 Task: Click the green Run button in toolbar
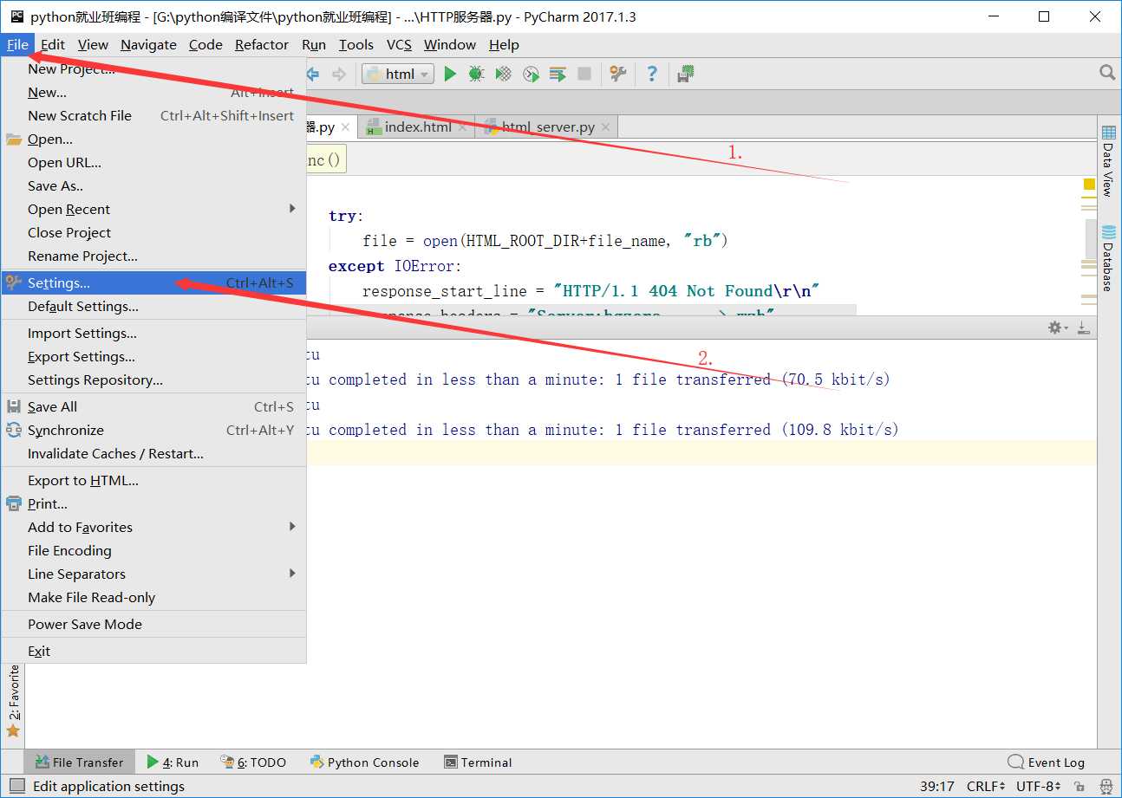click(x=450, y=75)
